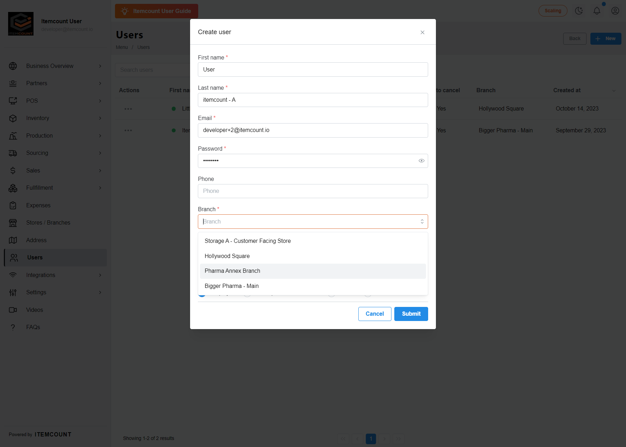Expand the POS sidebar section
The width and height of the screenshot is (626, 447).
56,101
